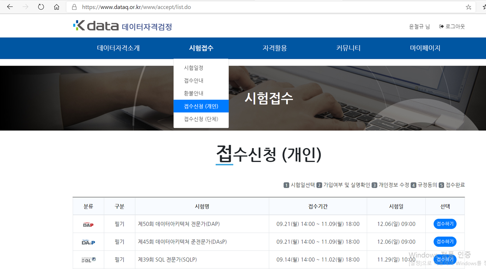Click the SQLP certification icon

point(88,259)
